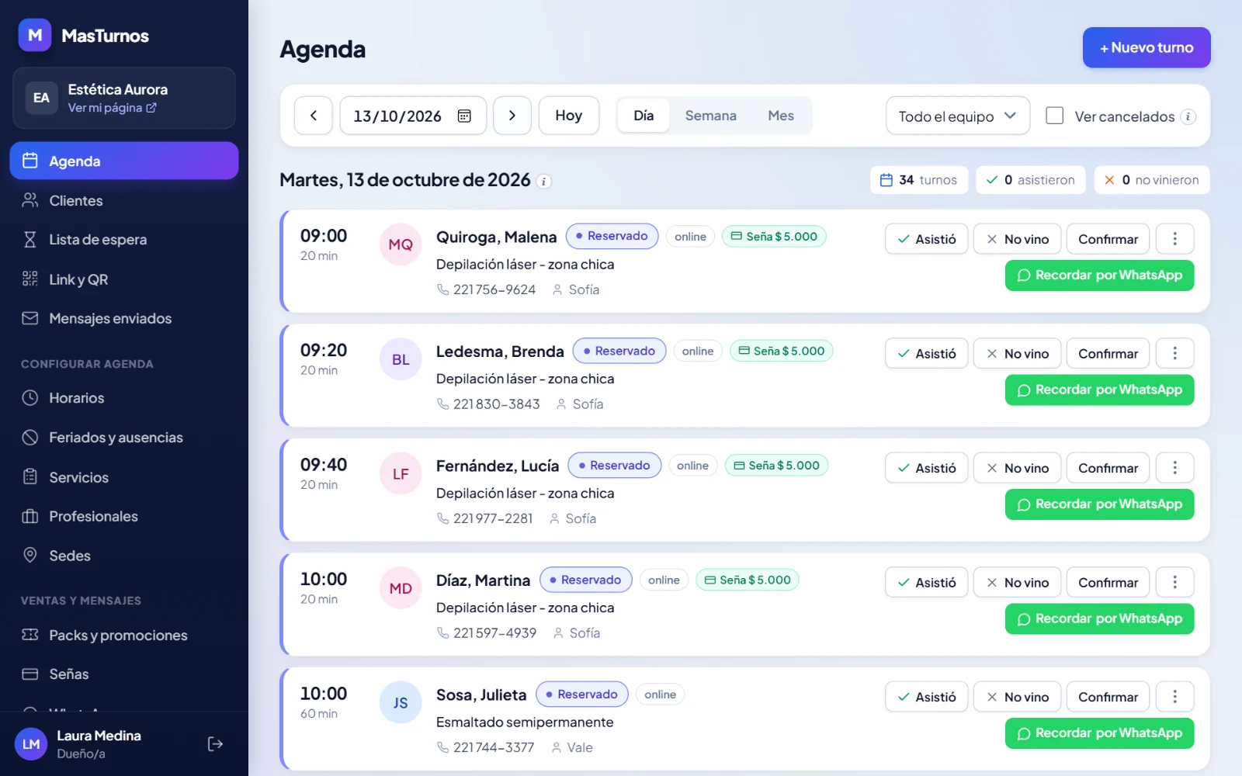Screen dimensions: 1242x776
Task: Open Mensajes enviados from sidebar
Action: coord(124,318)
